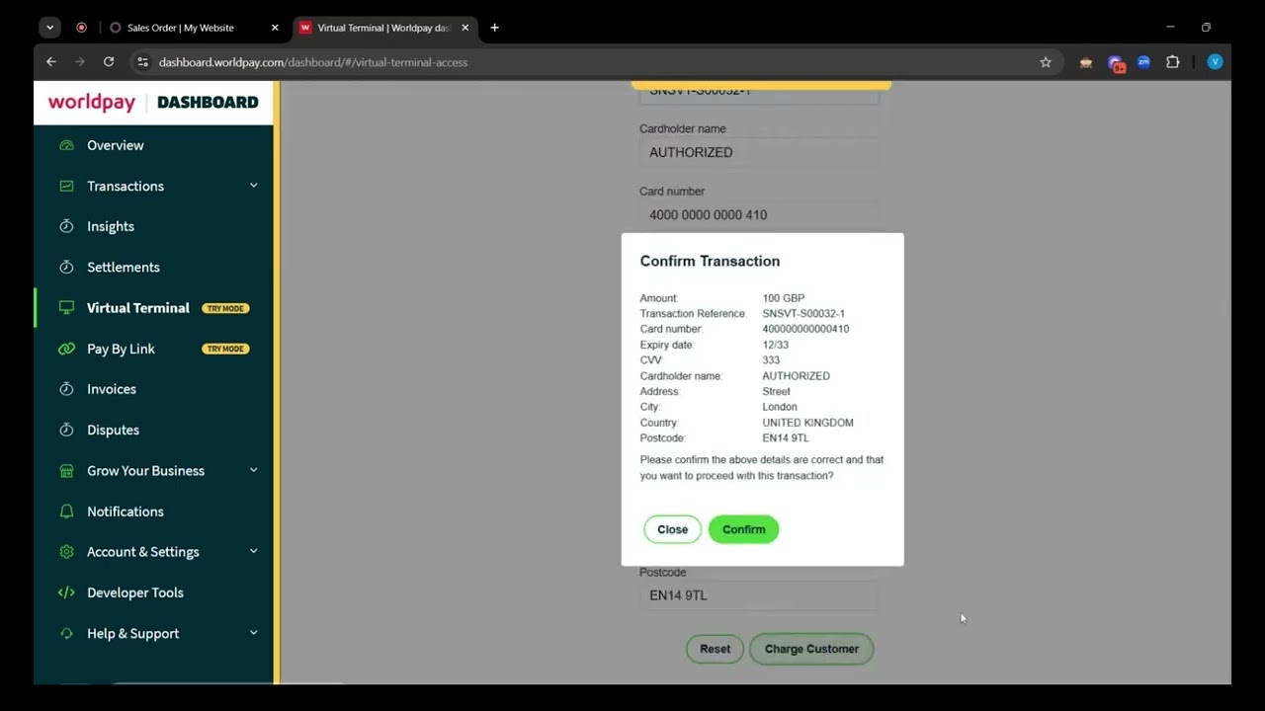
Task: Click the Zoom extension icon
Action: [1143, 62]
